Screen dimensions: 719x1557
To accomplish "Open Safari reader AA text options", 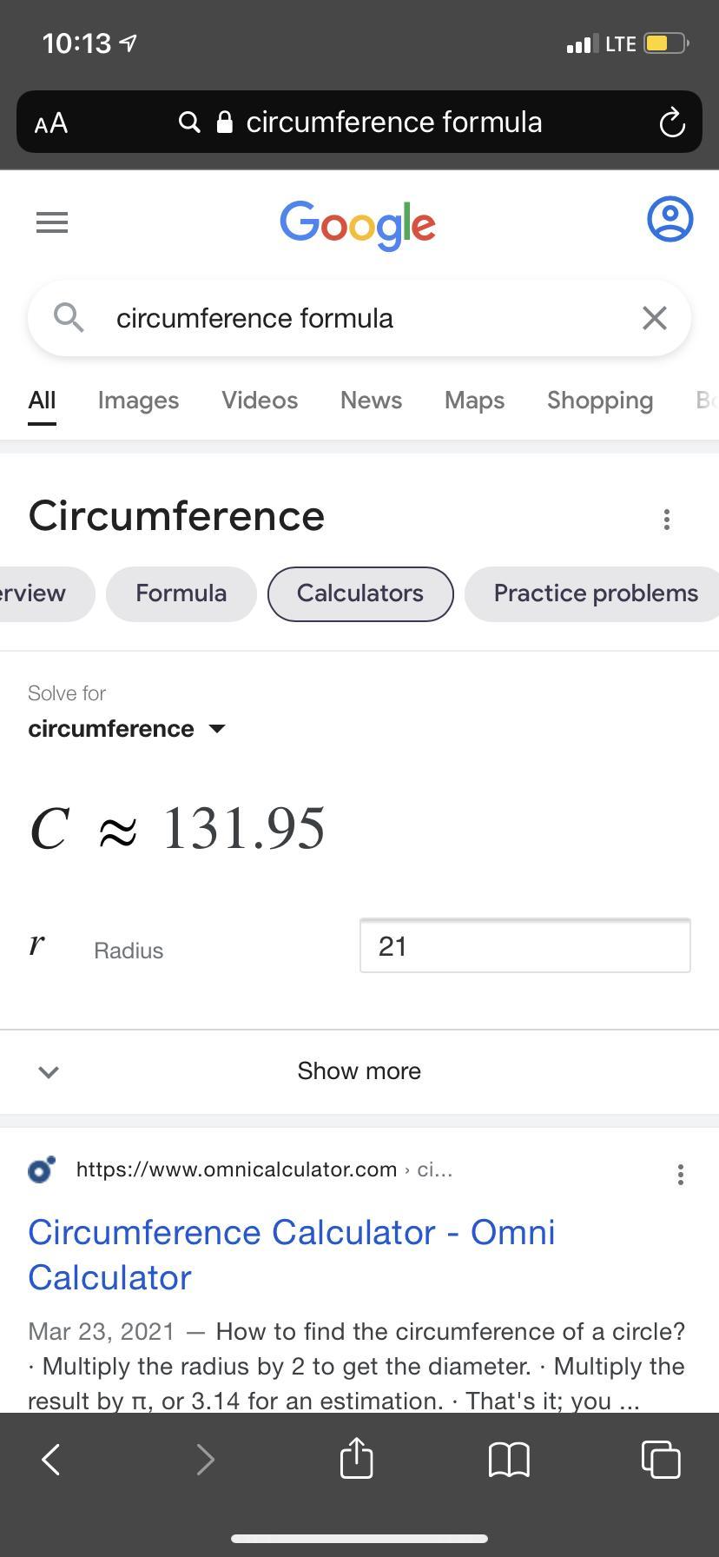I will tap(51, 123).
